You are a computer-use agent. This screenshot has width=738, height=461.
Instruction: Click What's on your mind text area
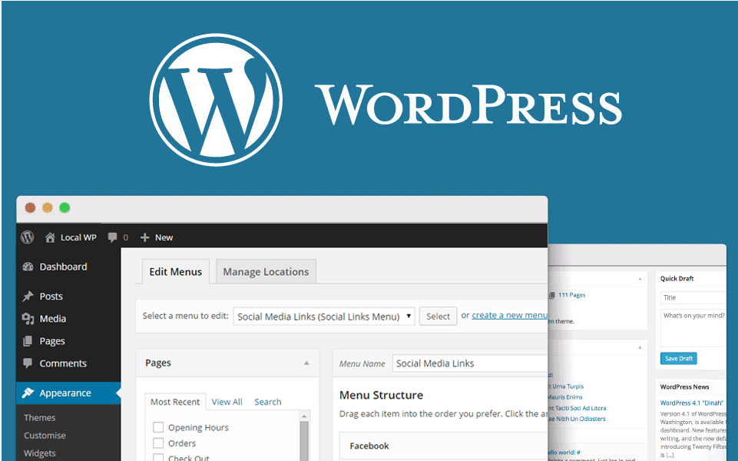pos(693,328)
